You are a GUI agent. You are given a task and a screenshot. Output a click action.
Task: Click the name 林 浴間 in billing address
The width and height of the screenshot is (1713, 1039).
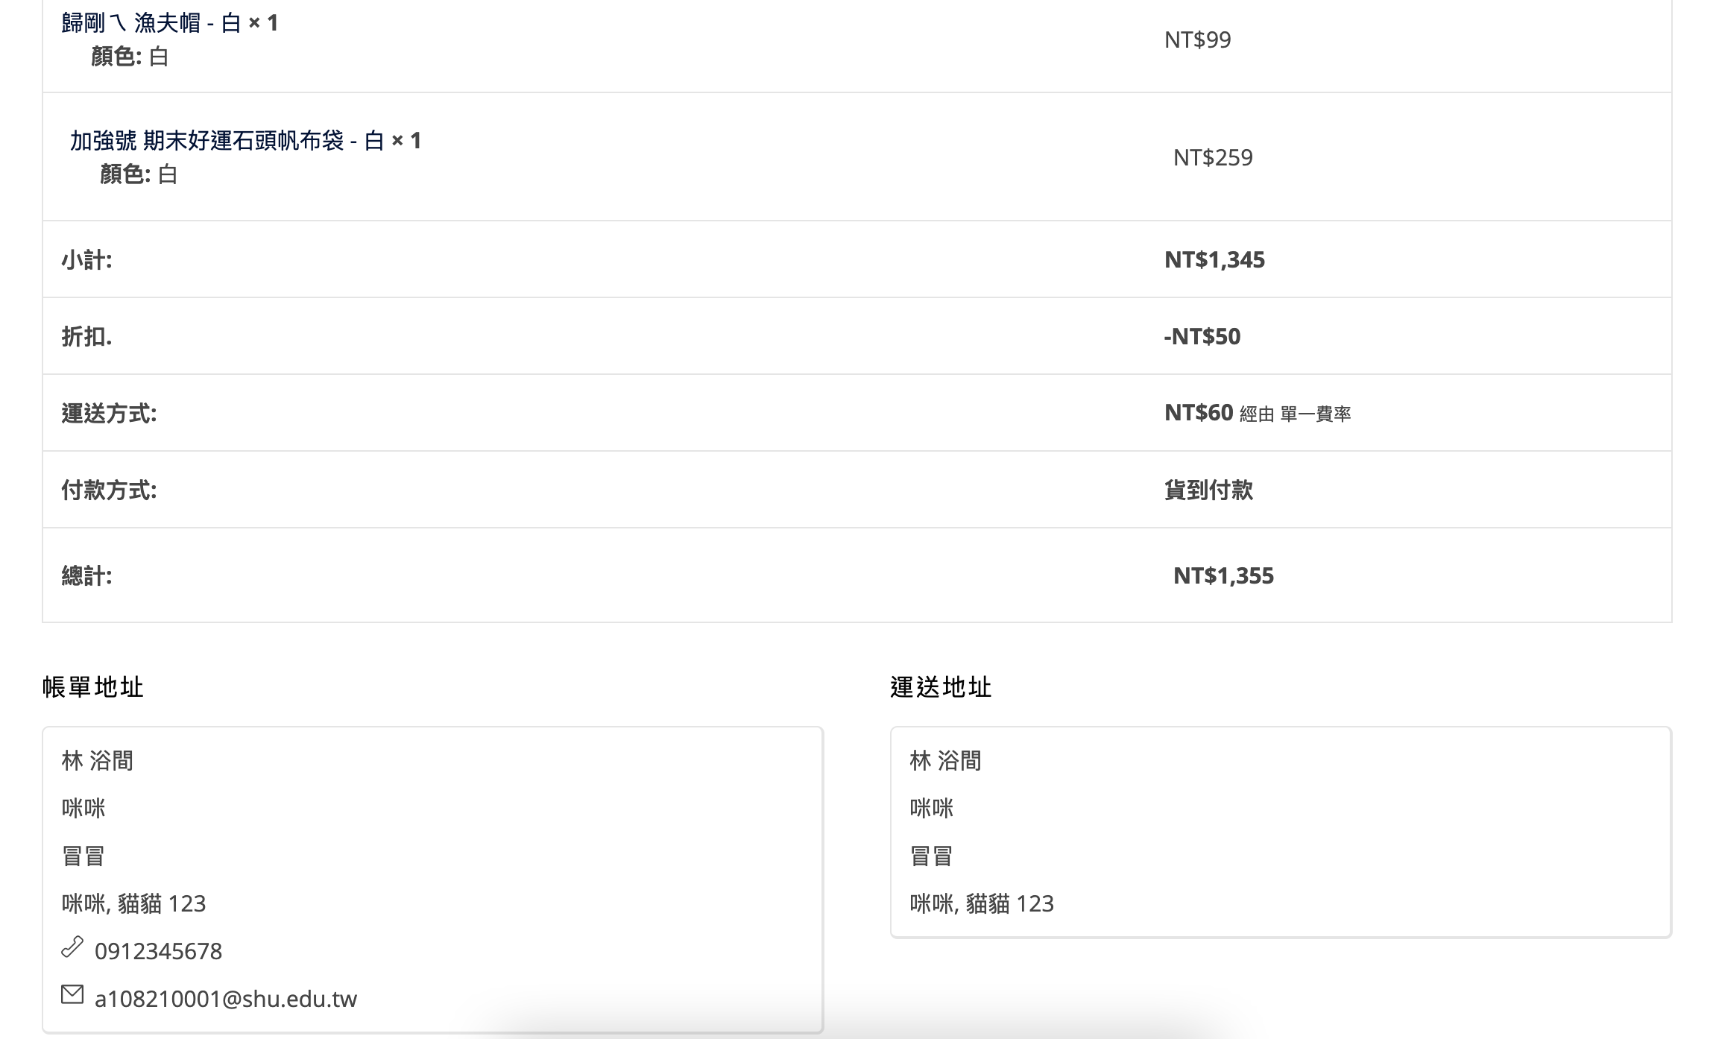coord(97,761)
